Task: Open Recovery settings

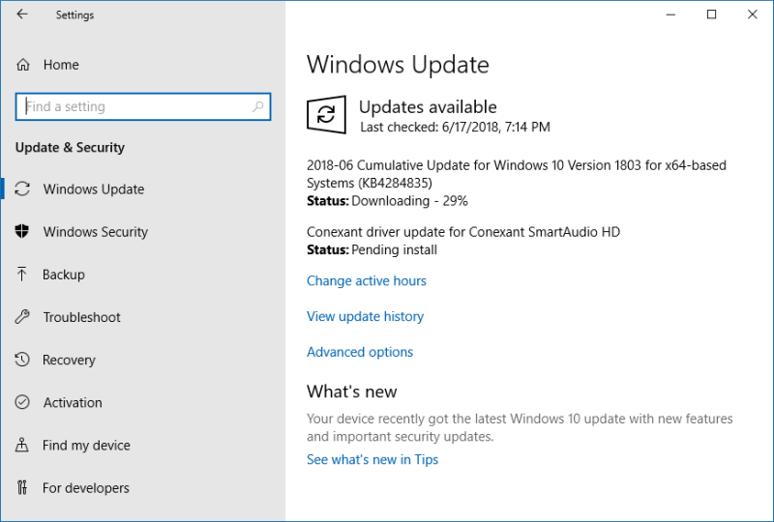Action: coord(69,361)
